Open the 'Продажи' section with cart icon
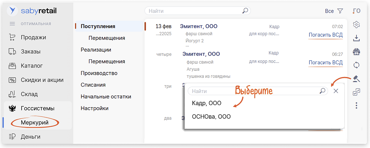Viewport: 370px width, 148px height. coord(33,37)
